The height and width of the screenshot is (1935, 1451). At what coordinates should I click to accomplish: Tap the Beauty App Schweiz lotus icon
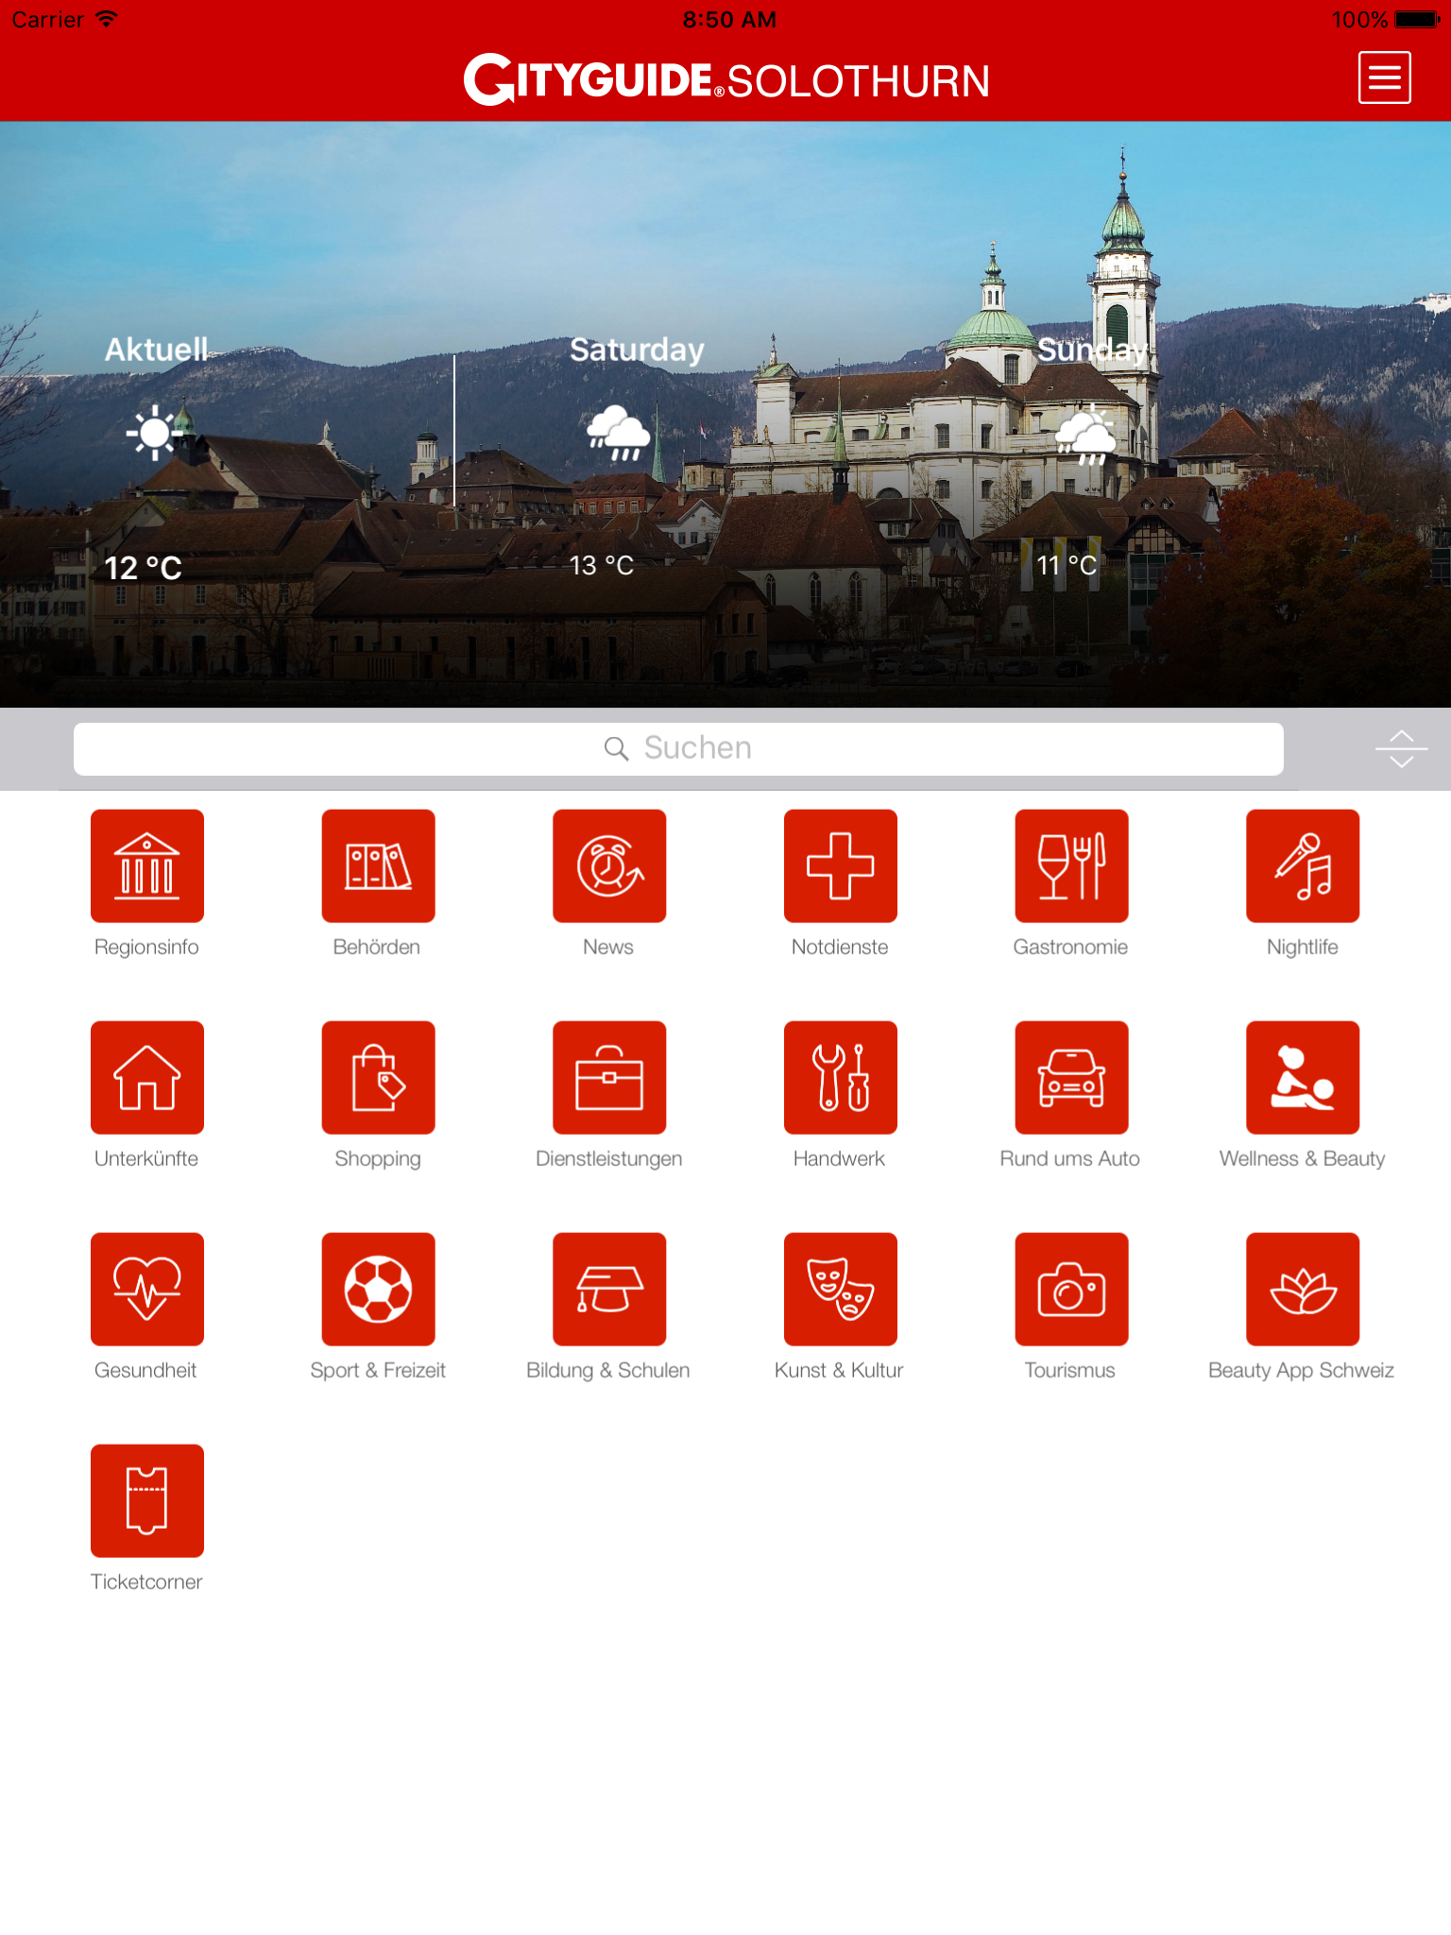1302,1289
